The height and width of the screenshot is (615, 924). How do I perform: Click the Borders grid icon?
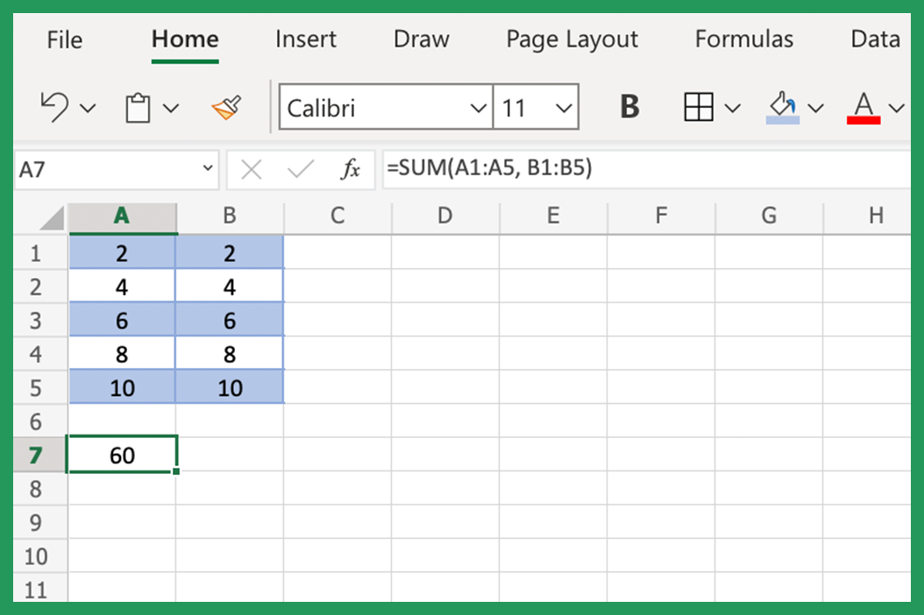[x=698, y=106]
